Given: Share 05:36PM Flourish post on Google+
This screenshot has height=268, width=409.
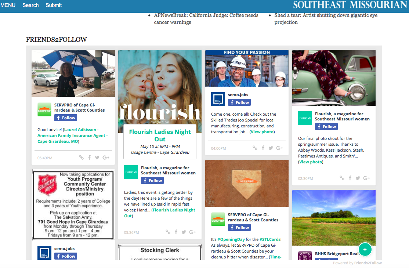Looking at the screenshot, I should (x=192, y=232).
